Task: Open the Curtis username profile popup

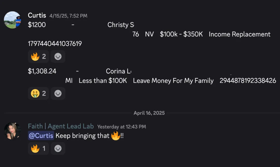Action: click(x=37, y=15)
